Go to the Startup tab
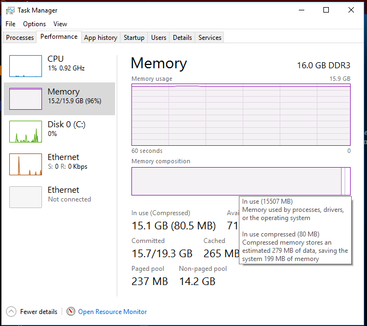The width and height of the screenshot is (367, 326). pos(134,38)
